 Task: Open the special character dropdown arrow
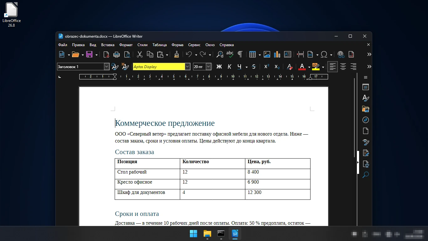click(331, 55)
